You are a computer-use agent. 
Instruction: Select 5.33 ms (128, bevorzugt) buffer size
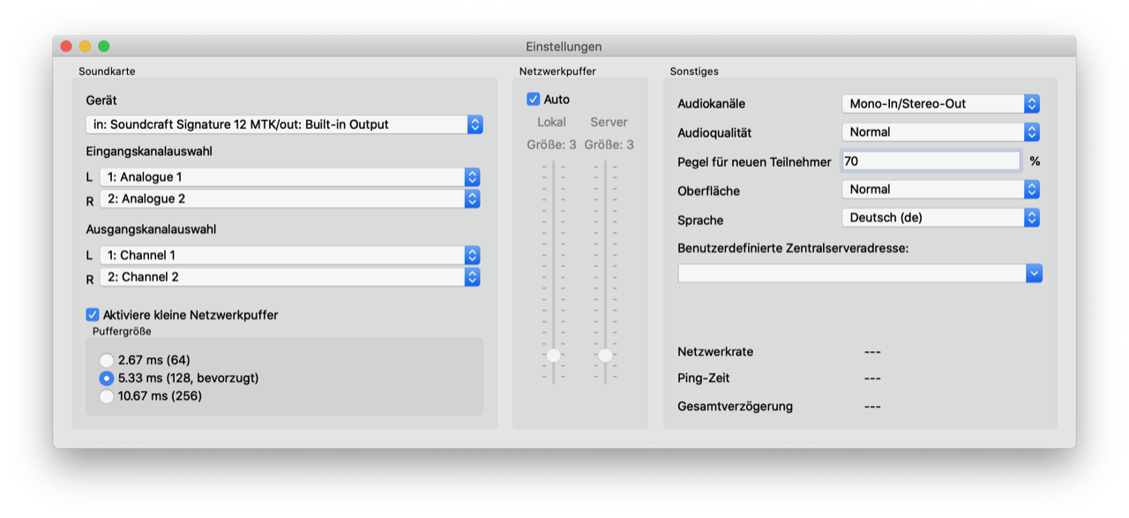pos(107,379)
